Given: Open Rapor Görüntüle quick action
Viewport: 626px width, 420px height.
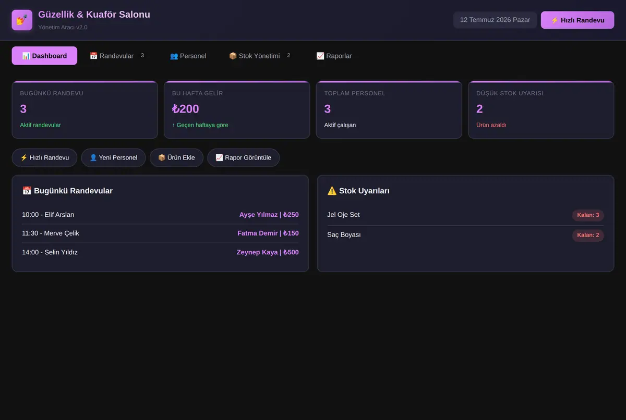Looking at the screenshot, I should [x=243, y=157].
